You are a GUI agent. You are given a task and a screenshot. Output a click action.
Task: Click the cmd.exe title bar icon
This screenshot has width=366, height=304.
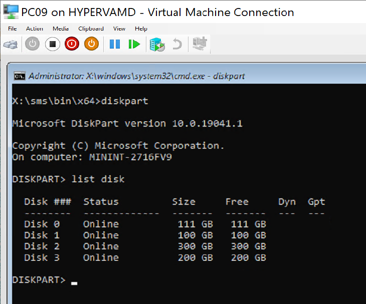tap(20, 76)
